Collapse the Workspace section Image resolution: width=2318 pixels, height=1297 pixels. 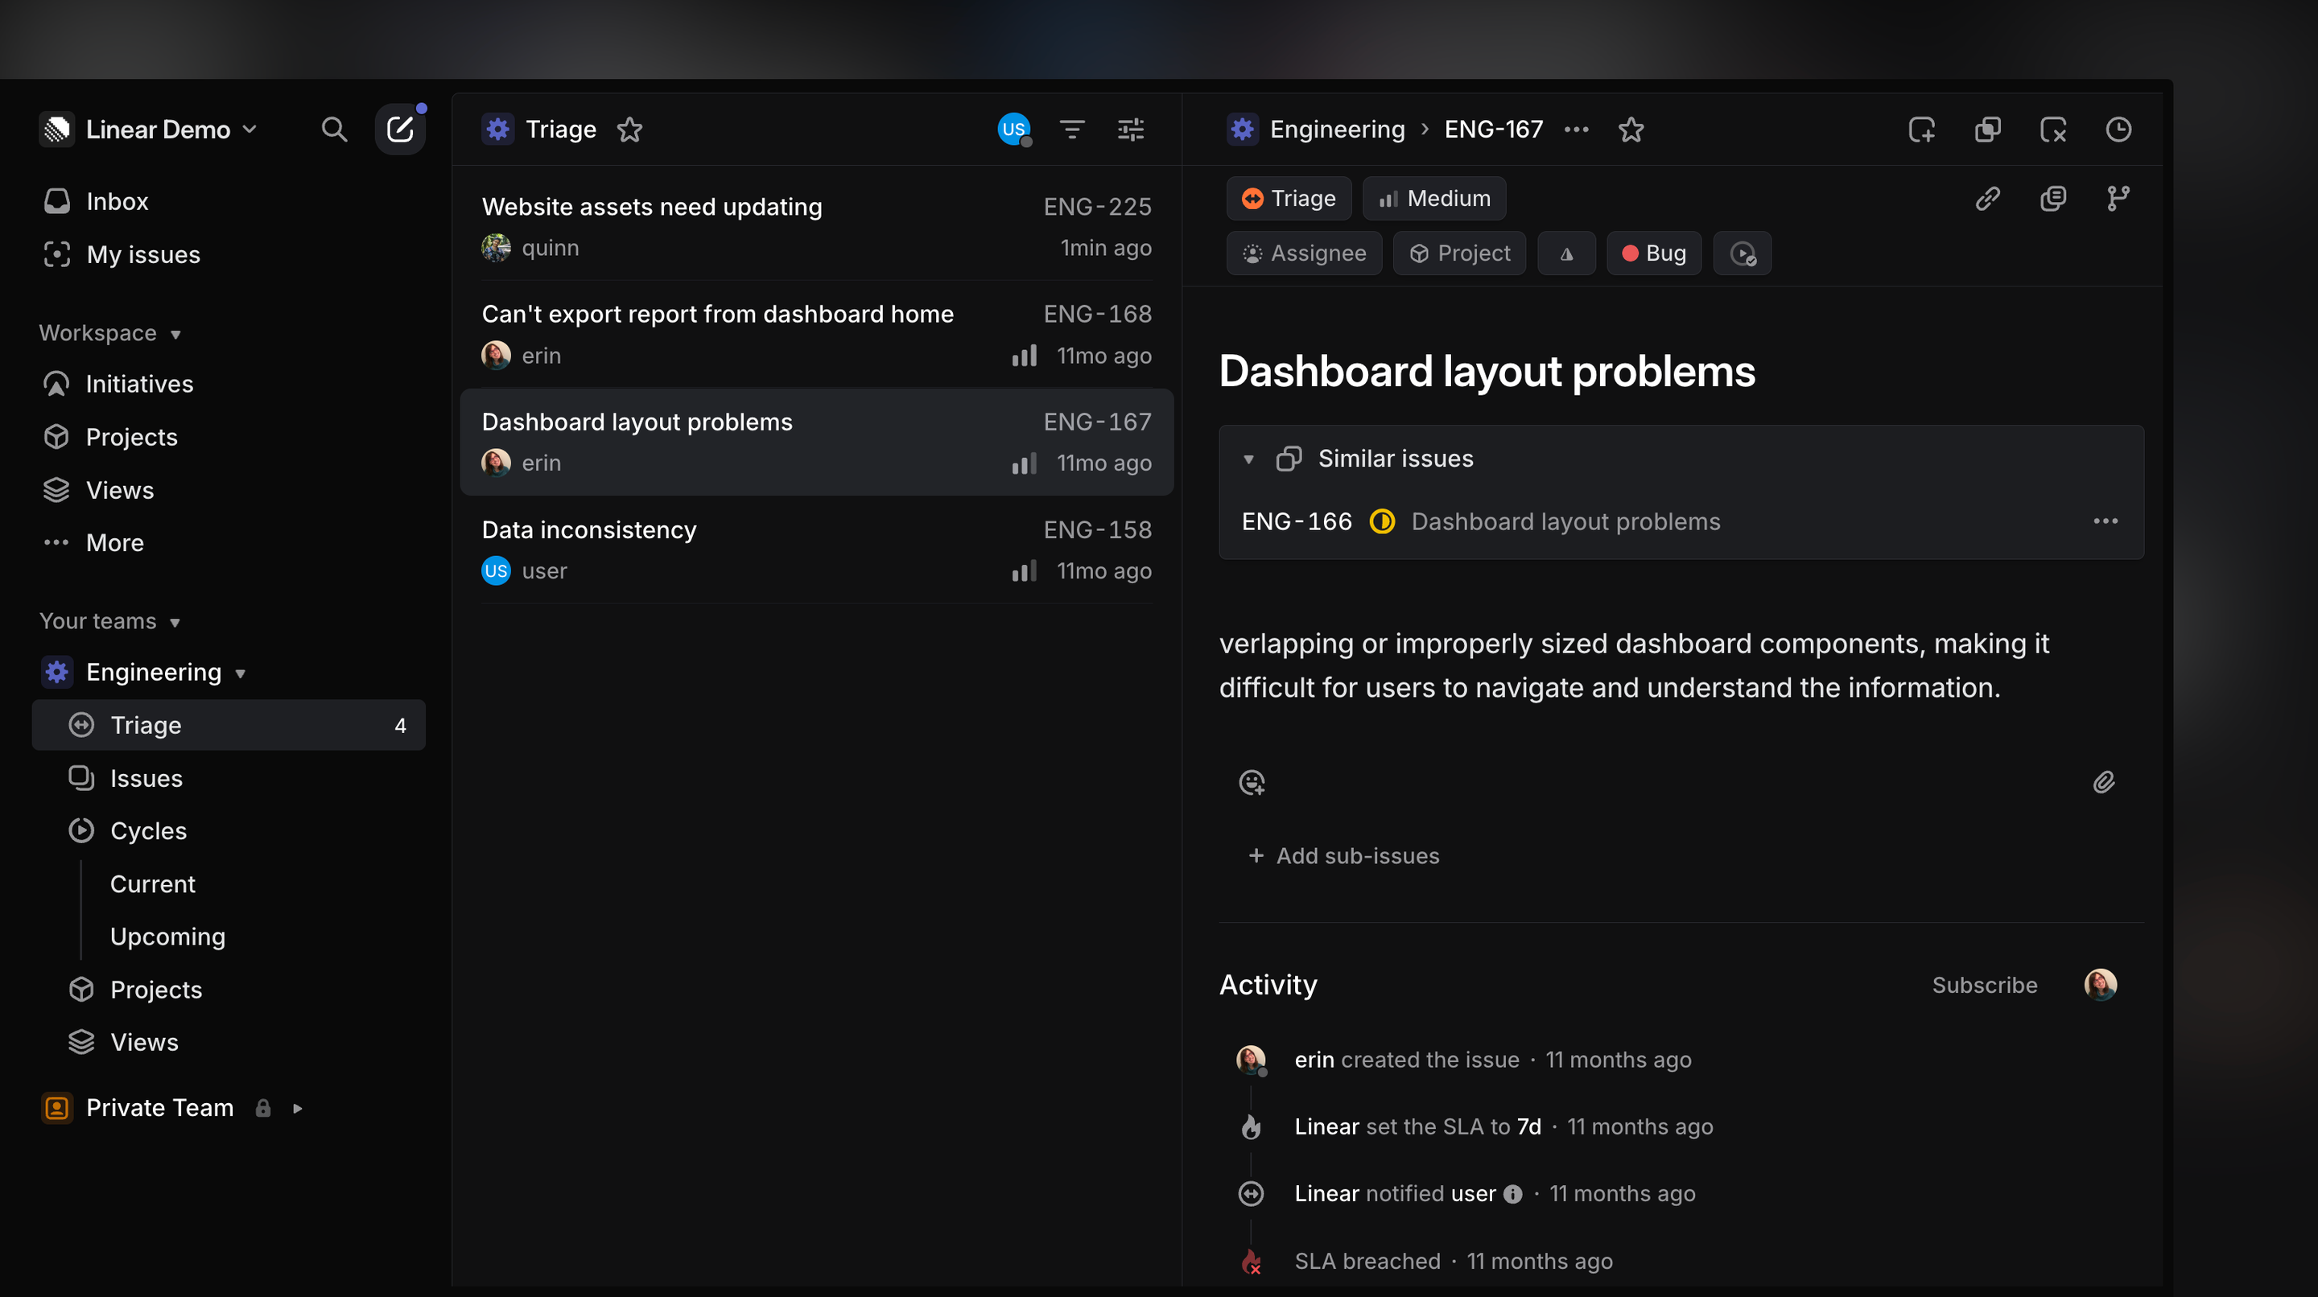(x=111, y=334)
